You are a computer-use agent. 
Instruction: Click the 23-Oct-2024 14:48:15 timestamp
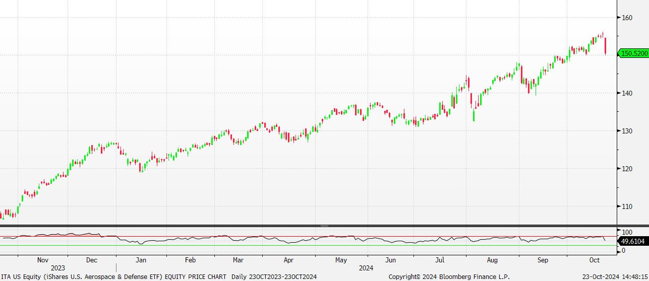[615, 276]
